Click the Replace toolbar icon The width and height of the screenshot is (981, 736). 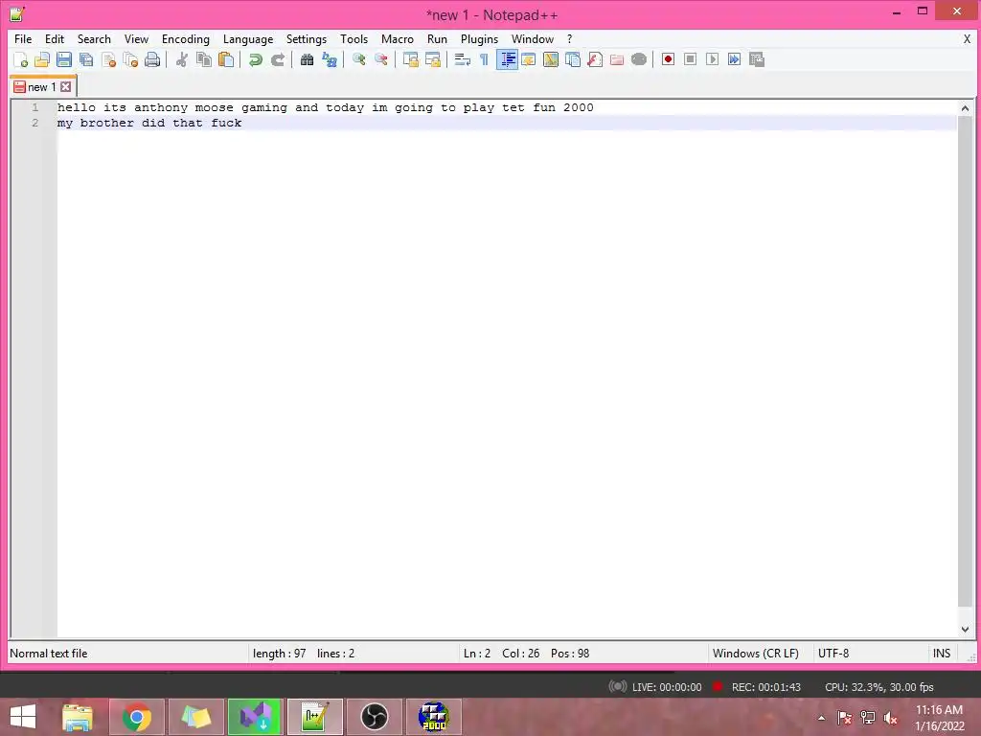[330, 59]
